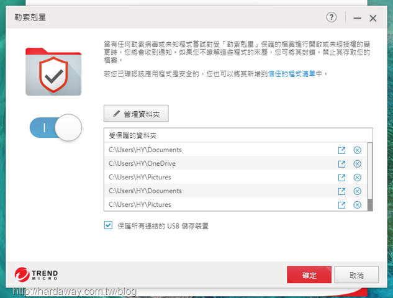Screen dimensions: 393x298
Task: Open folder icon for OneDrive row
Action: tap(341, 164)
